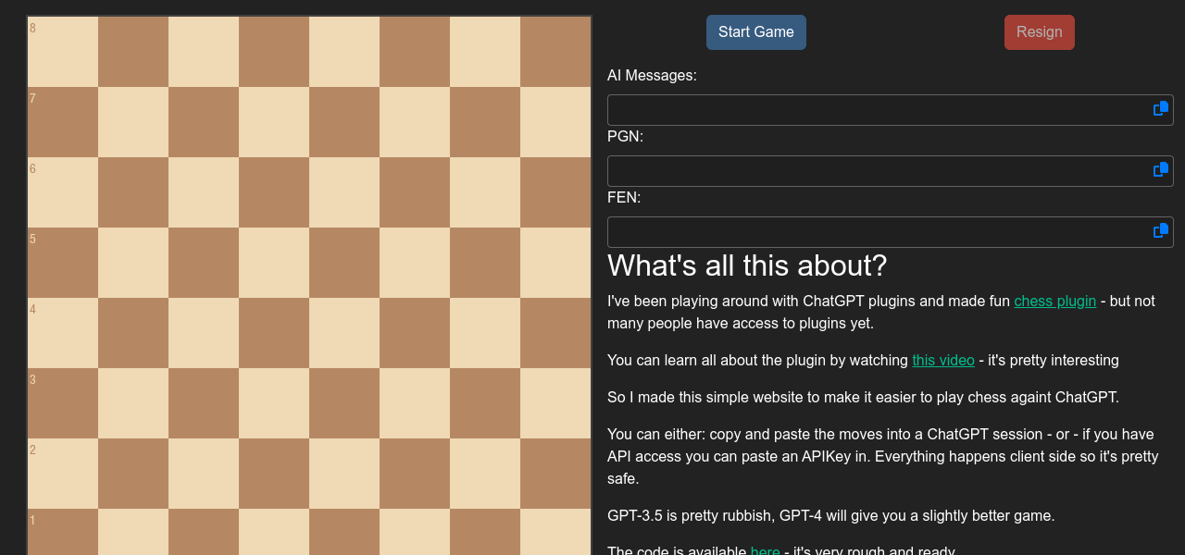Pick the b6 square on the board
This screenshot has width=1185, height=555.
[133, 192]
